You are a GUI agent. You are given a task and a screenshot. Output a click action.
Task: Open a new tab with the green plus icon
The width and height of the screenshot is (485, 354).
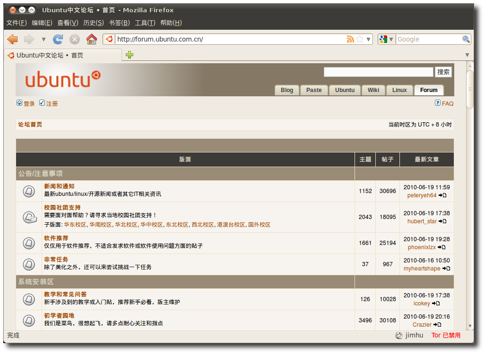tap(130, 55)
